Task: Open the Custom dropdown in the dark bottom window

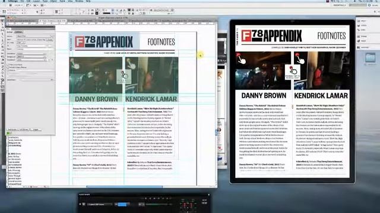Action: [99, 204]
